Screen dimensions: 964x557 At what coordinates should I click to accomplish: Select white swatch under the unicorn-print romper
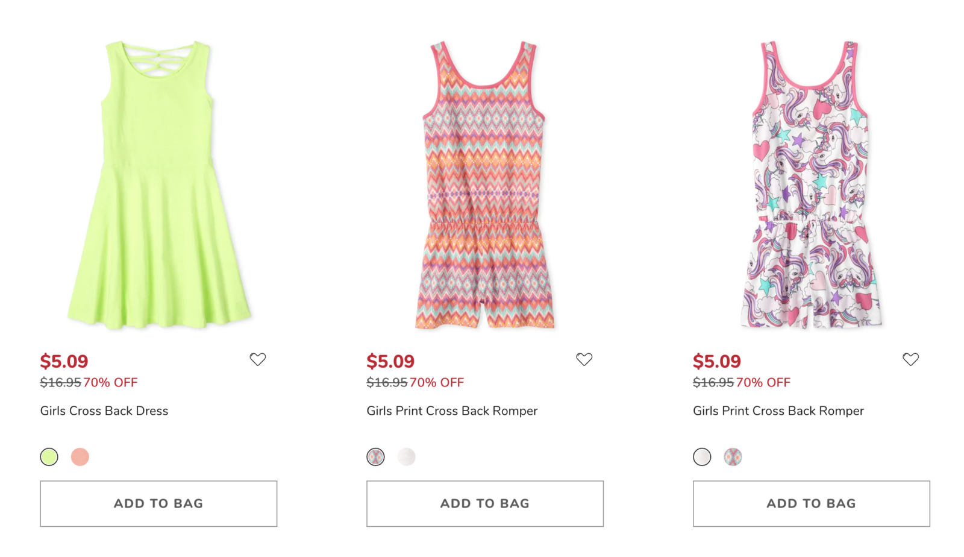tap(702, 457)
